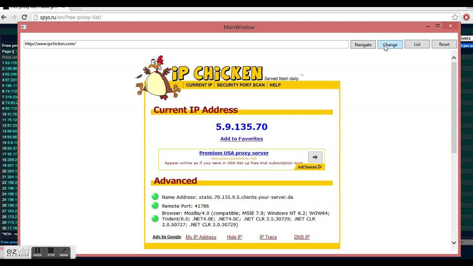
Task: Click Chrome's back arrow
Action: click(x=4, y=17)
